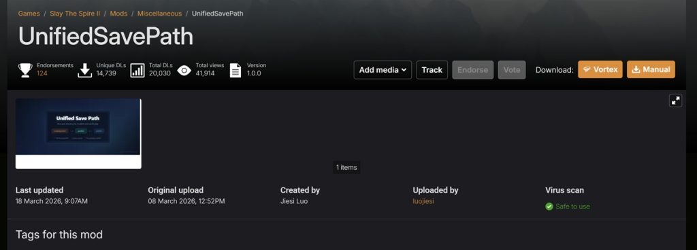Click the Last updated heading
Screen dimensions: 697x250
39,190
